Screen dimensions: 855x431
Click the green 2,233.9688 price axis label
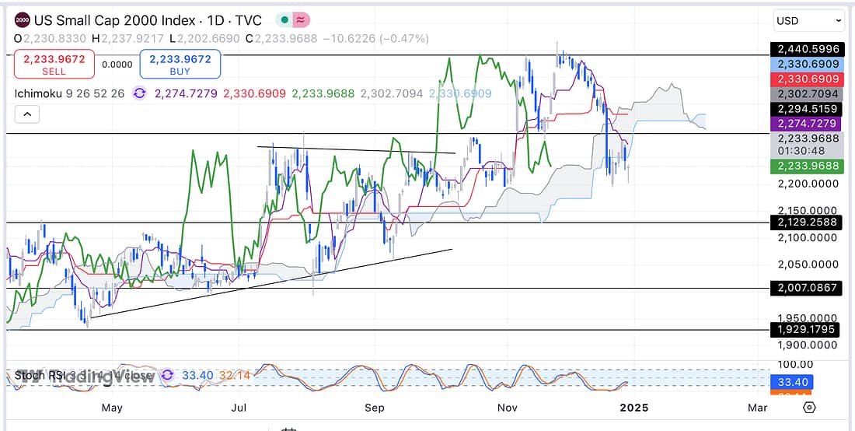pyautogui.click(x=808, y=166)
